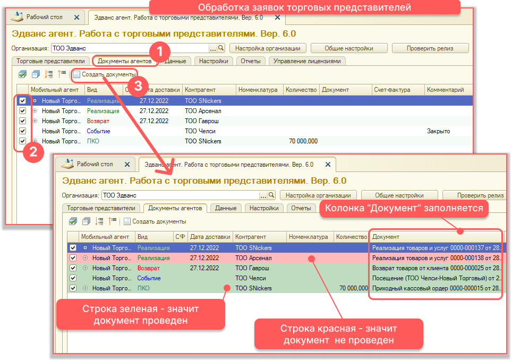Uncheck ТОО Челси row checkbox, upper window
Viewport: 512px width, 361px height.
tap(22, 131)
